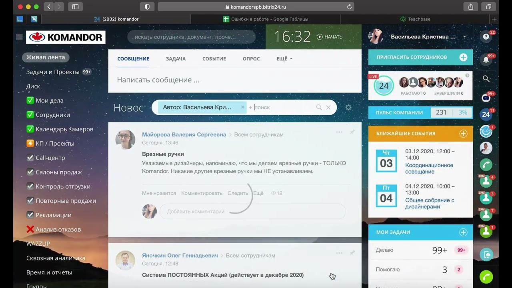Viewport: 512px width, 288px height.
Task: Open ПУЛЬС КОМПАНИИ widget
Action: [x=420, y=112]
